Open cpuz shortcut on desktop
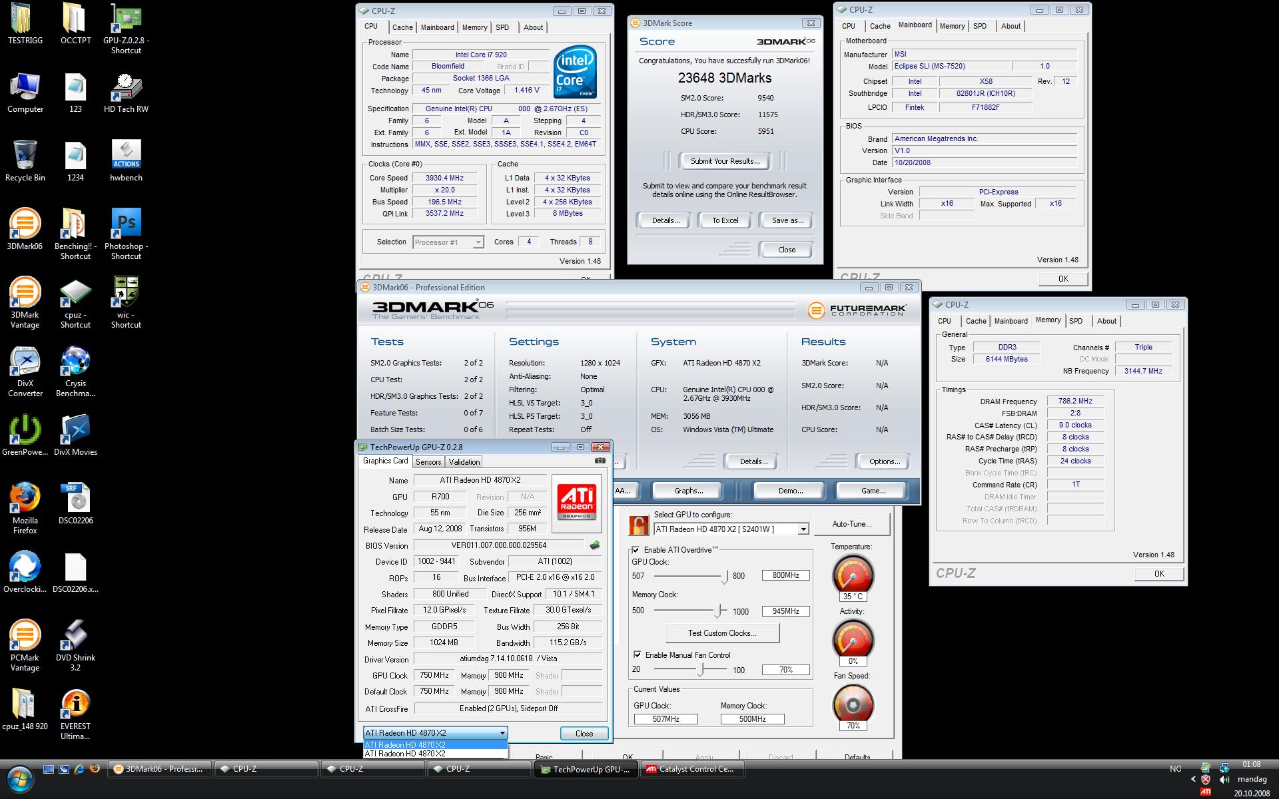 [x=75, y=303]
